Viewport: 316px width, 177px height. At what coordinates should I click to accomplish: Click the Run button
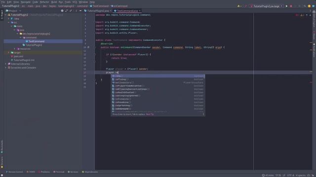pos(286,6)
